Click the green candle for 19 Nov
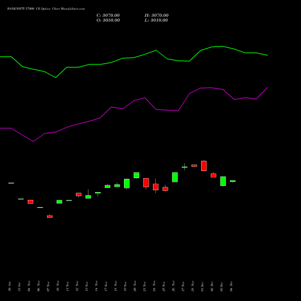The width and height of the screenshot is (301, 301). click(x=127, y=184)
